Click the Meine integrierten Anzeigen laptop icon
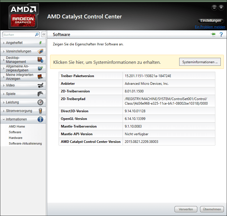The width and height of the screenshot is (227, 216). click(40, 77)
